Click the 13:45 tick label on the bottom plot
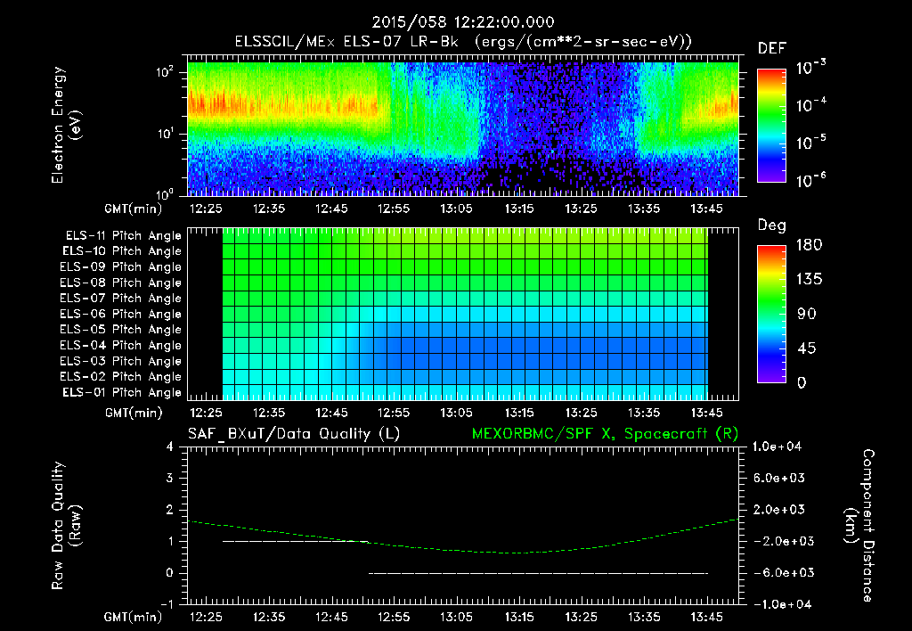 click(x=706, y=617)
